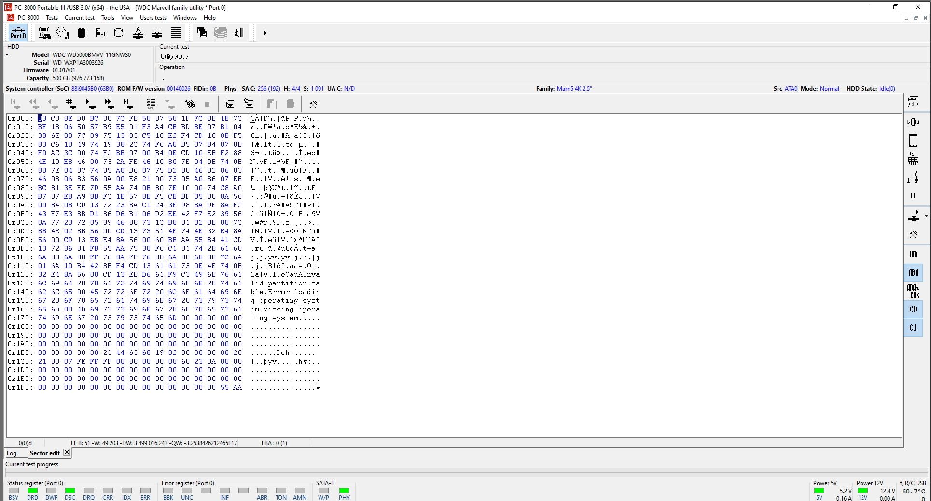This screenshot has width=931, height=501.
Task: Click the go-to-sector hash icon
Action: click(70, 103)
